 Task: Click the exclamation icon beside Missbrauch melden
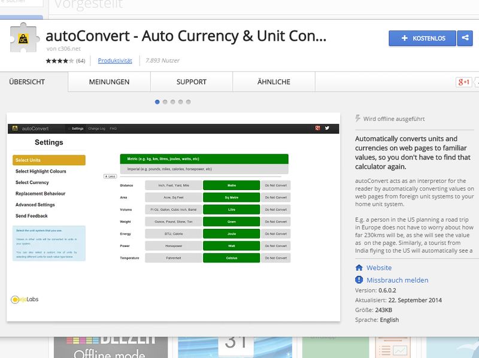pyautogui.click(x=359, y=280)
